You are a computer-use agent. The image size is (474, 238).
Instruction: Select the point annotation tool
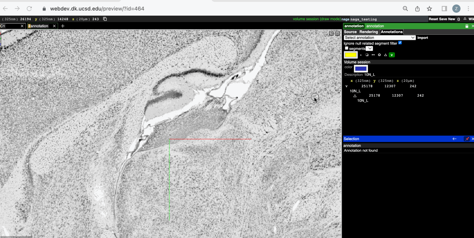(x=361, y=55)
